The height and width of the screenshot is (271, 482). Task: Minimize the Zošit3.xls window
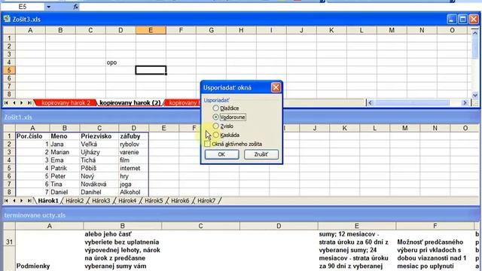pyautogui.click(x=452, y=20)
